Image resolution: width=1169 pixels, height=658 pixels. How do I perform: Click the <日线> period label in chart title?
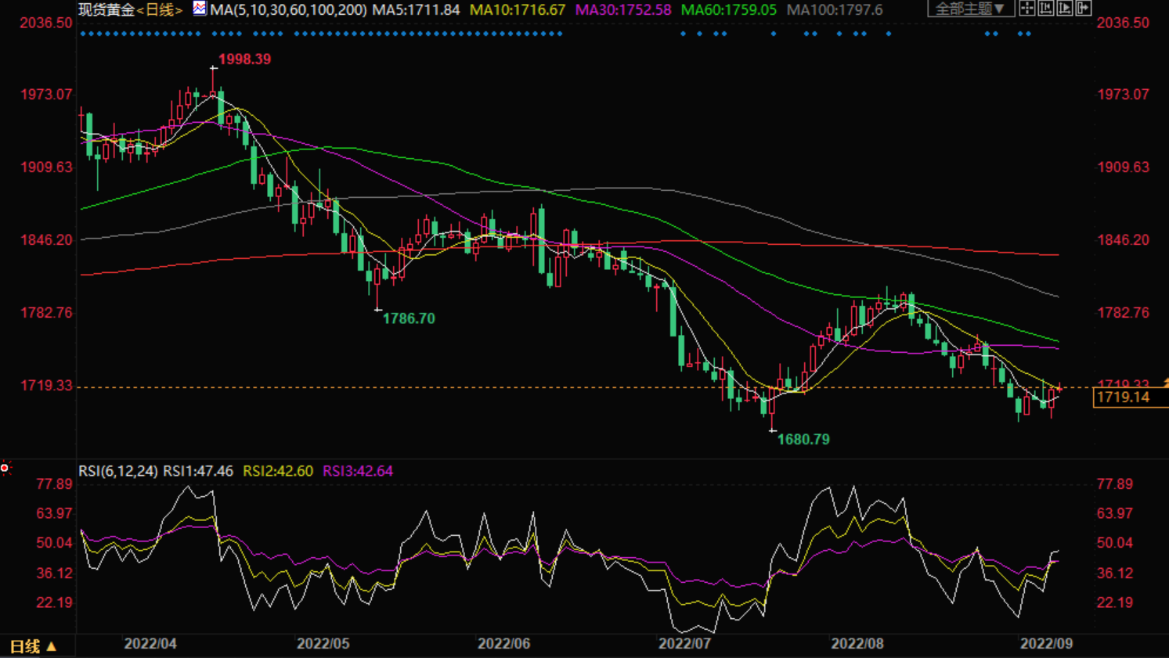(x=160, y=9)
